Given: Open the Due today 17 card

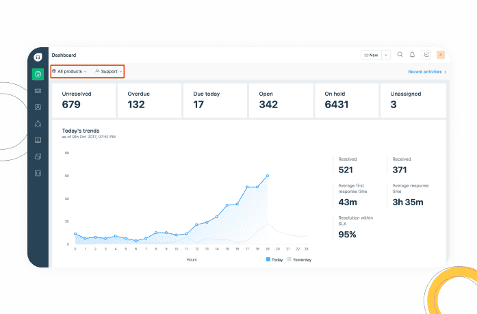Looking at the screenshot, I should point(215,101).
